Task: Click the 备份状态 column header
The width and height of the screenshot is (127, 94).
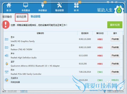Action: [x=100, y=33]
